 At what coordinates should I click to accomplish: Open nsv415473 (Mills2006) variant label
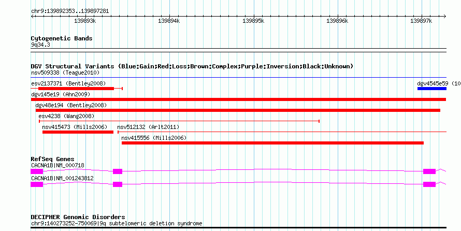[x=75, y=127]
